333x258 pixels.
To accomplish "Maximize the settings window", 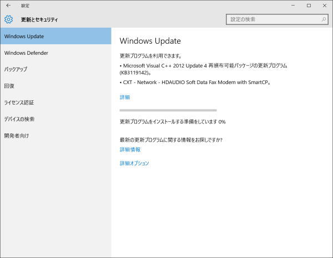I will click(x=309, y=6).
